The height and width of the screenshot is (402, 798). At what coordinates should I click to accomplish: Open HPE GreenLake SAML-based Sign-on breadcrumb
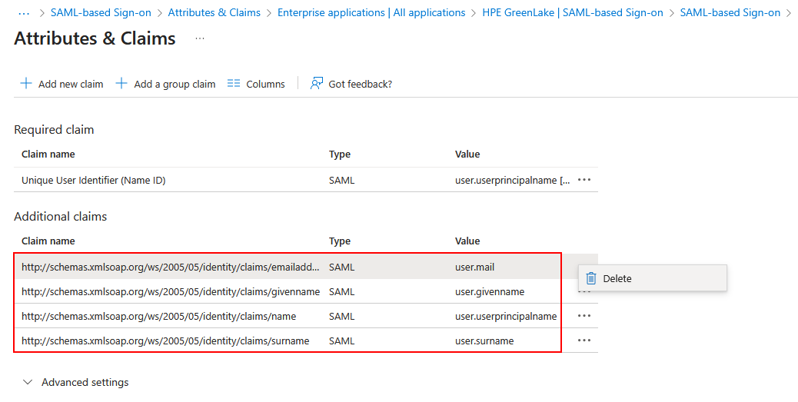[572, 13]
